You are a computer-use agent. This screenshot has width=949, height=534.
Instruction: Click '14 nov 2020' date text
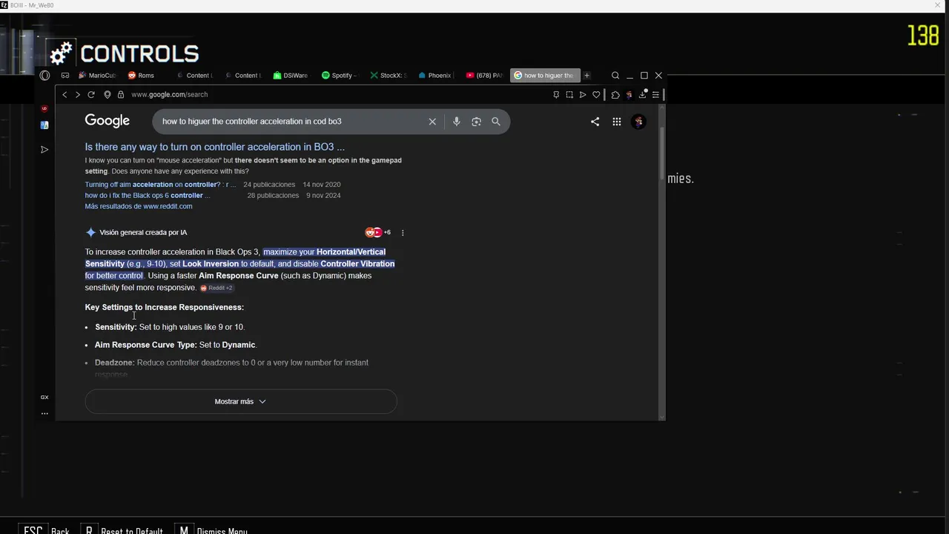coord(322,185)
